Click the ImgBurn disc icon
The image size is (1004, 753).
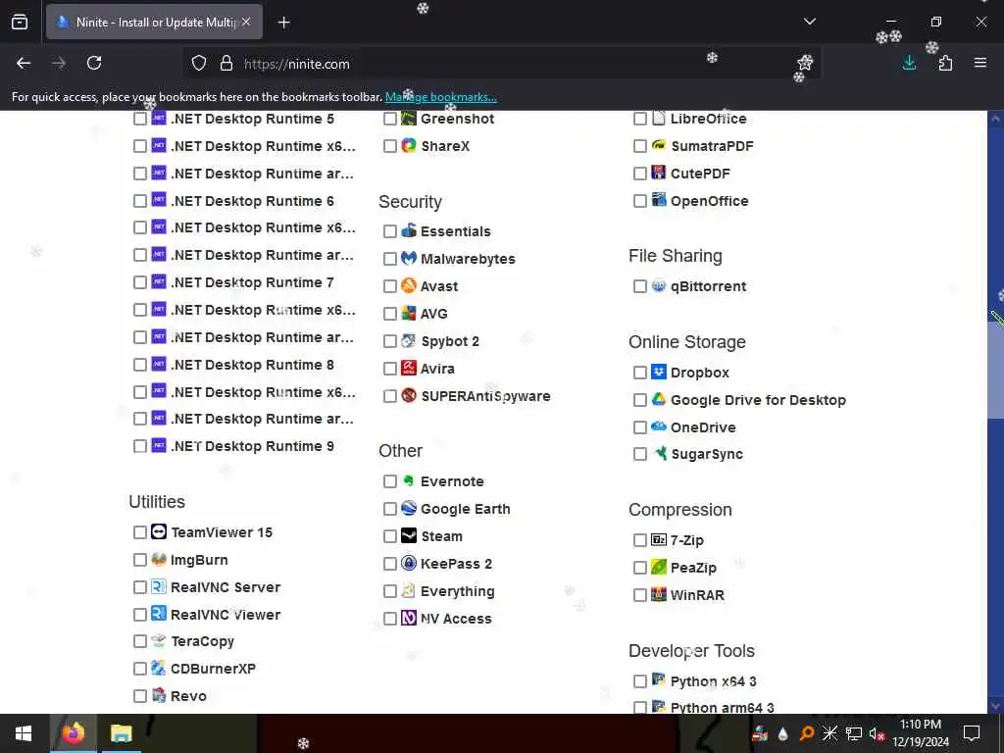pos(159,560)
